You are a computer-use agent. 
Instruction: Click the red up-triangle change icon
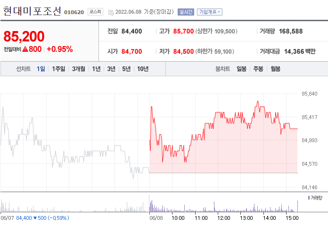tap(25, 49)
